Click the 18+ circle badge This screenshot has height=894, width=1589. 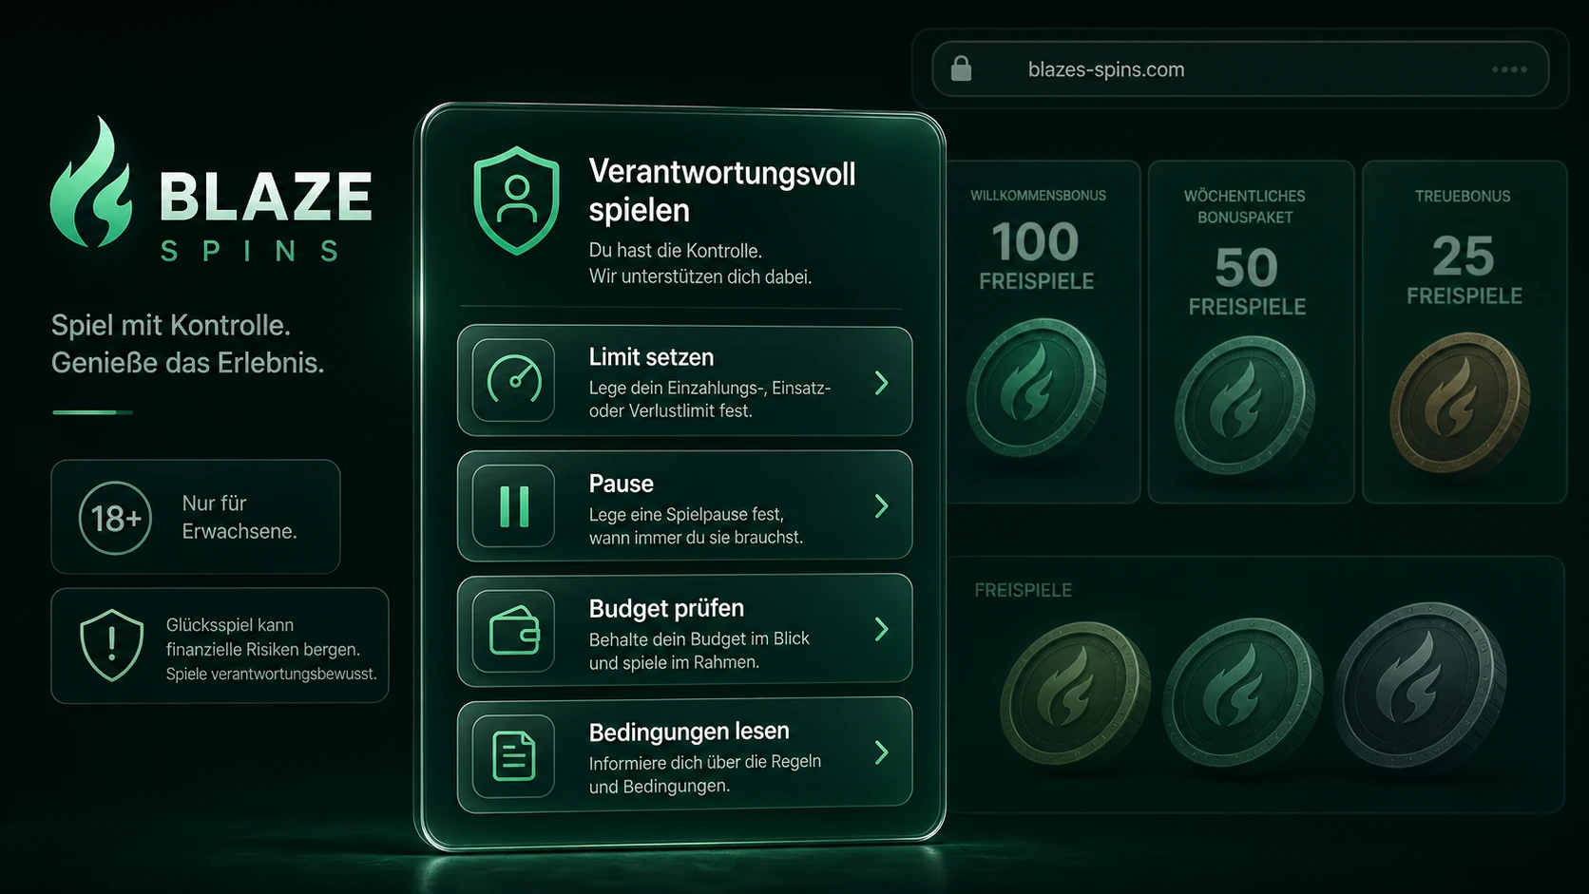point(115,518)
